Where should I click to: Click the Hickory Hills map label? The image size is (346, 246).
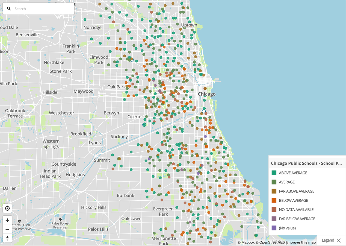point(94,207)
